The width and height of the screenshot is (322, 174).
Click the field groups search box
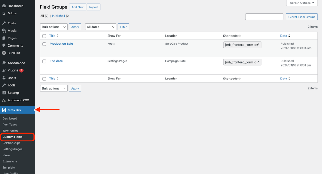[264, 17]
